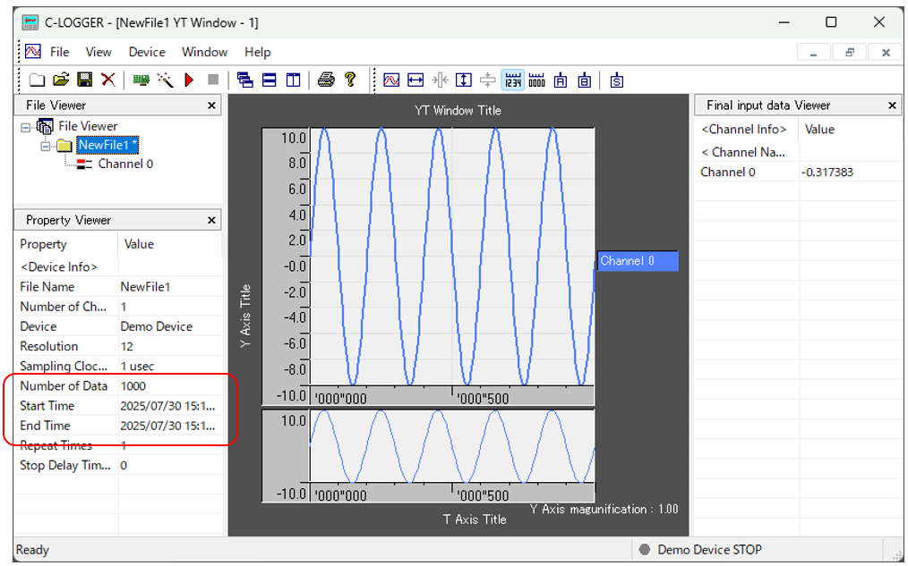Collapse the NewFile1 tree node
Image resolution: width=908 pixels, height=566 pixels.
[x=46, y=146]
